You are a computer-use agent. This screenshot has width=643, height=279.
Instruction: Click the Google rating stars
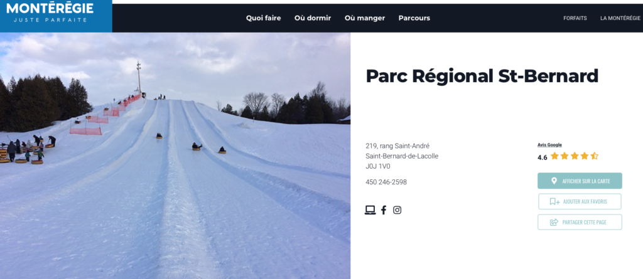pos(575,156)
